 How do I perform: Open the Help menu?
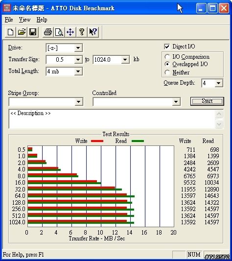42,20
